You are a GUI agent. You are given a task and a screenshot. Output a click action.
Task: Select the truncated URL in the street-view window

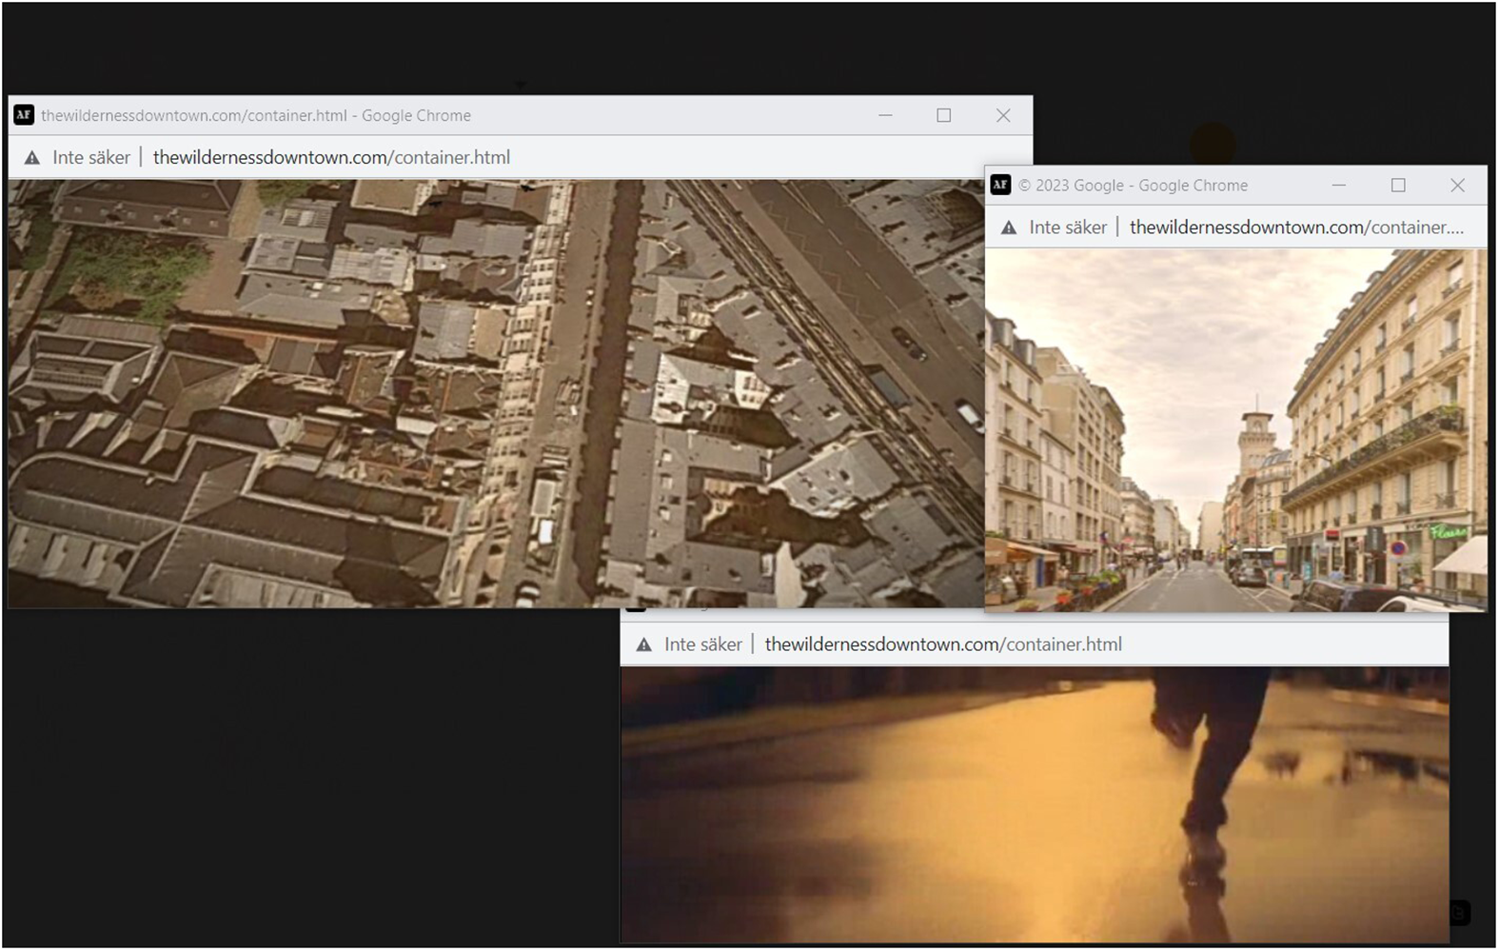[1296, 228]
